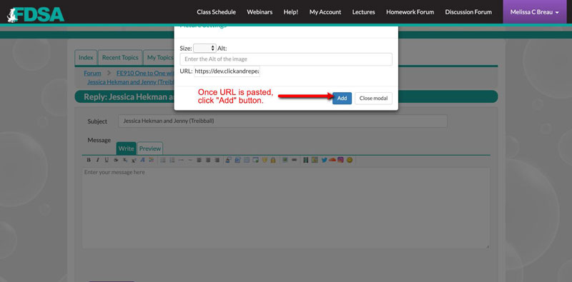
Task: Go to My Account
Action: (325, 12)
